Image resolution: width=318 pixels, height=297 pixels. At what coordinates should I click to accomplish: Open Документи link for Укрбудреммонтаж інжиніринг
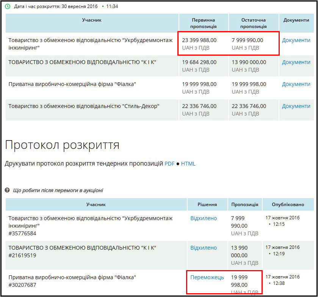296,40
